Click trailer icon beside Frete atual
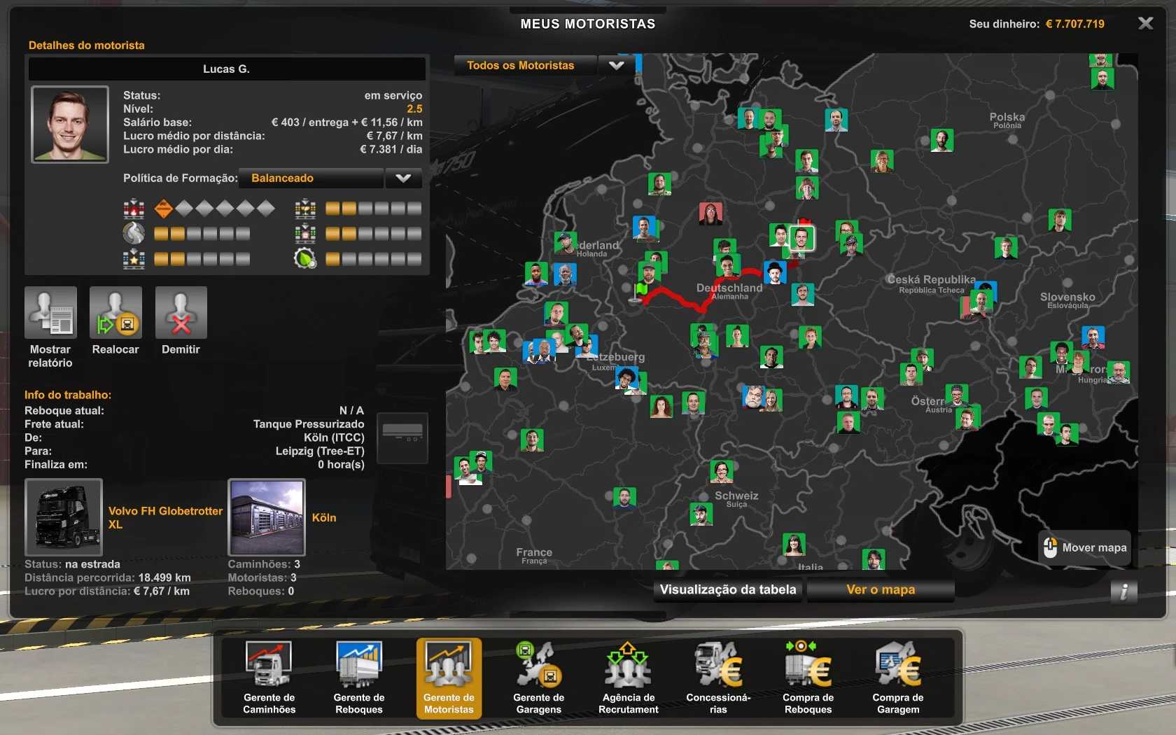1176x735 pixels. coord(402,438)
